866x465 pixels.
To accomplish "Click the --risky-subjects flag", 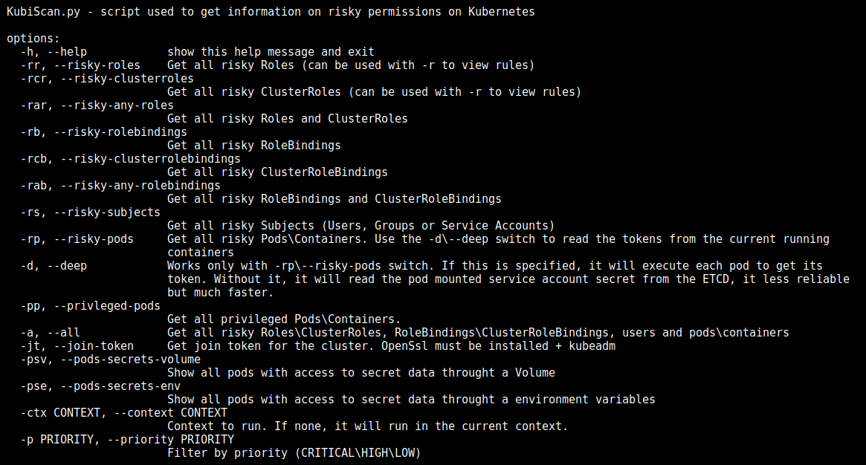I will coord(111,212).
